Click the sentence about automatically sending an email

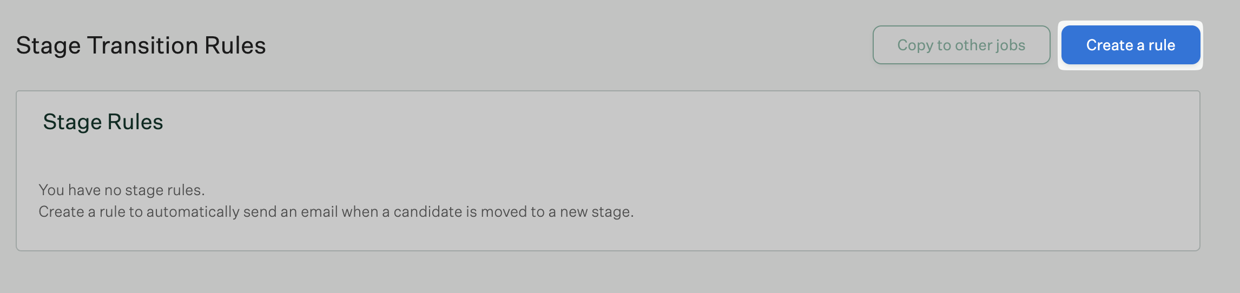pyautogui.click(x=336, y=212)
